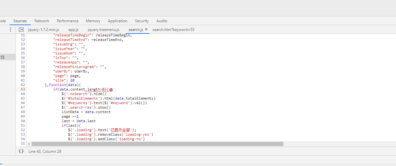
Task: Open the Performance panel tab
Action: tap(68, 21)
